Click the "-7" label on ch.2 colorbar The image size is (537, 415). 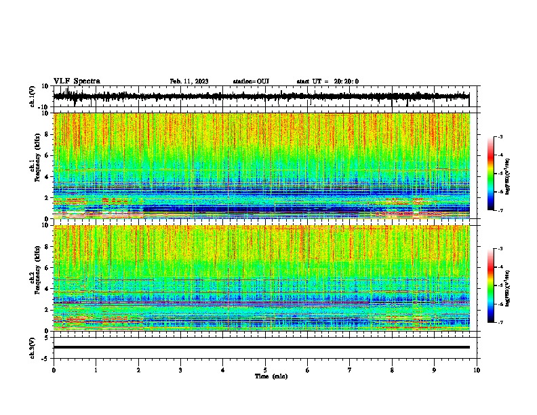pos(500,322)
